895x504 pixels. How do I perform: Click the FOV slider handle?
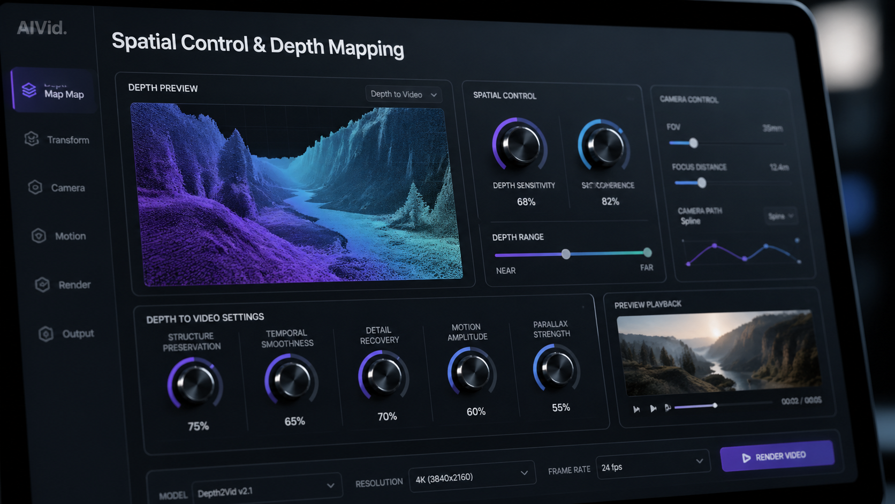693,143
